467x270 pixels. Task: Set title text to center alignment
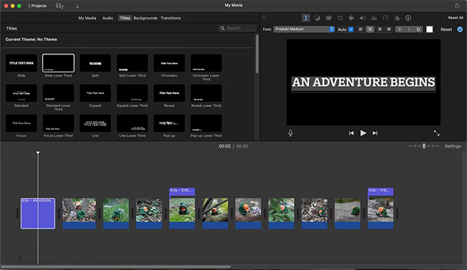(x=370, y=29)
